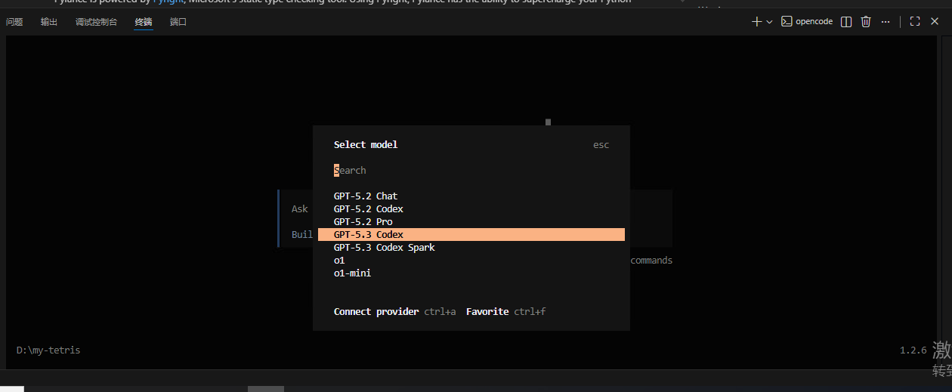Viewport: 952px width, 392px height.
Task: Open the 端口 tab
Action: pyautogui.click(x=178, y=22)
